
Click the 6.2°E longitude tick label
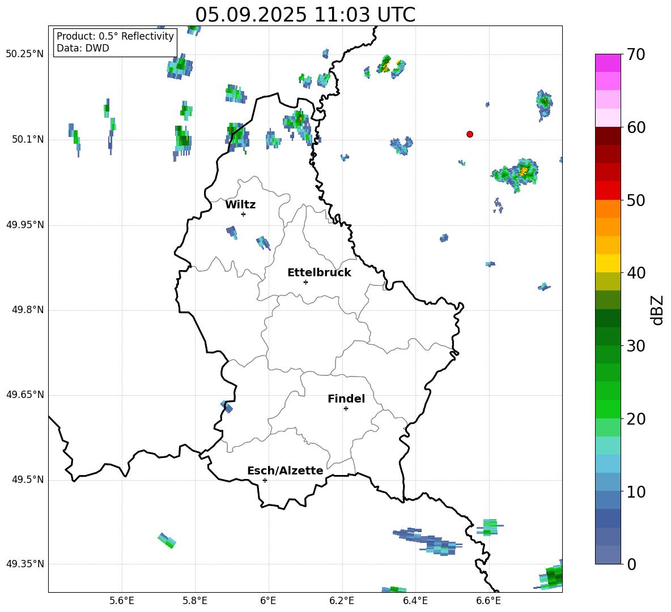342,601
